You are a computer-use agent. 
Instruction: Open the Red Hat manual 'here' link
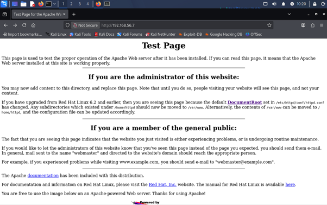click(290, 184)
